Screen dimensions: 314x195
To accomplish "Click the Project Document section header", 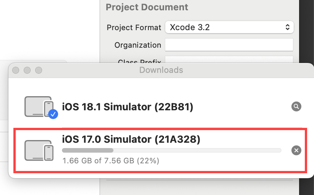I will [x=147, y=7].
